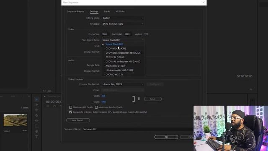Choose D1/DV NTSC Widescreen 16:9 option
Viewport: 268px width, 151px height.
pos(123,53)
